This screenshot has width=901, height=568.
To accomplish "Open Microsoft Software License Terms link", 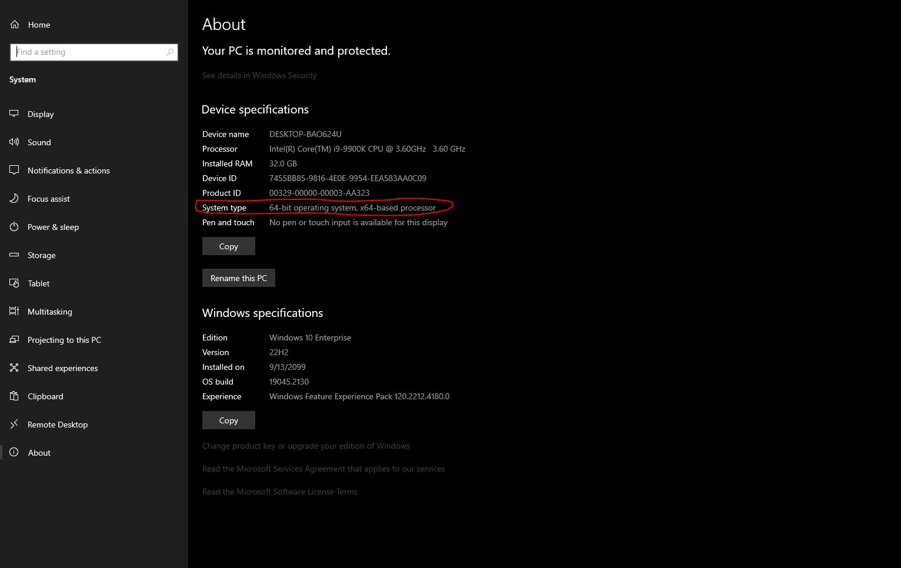I will 280,492.
